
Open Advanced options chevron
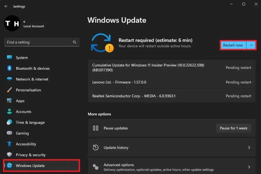(x=249, y=167)
